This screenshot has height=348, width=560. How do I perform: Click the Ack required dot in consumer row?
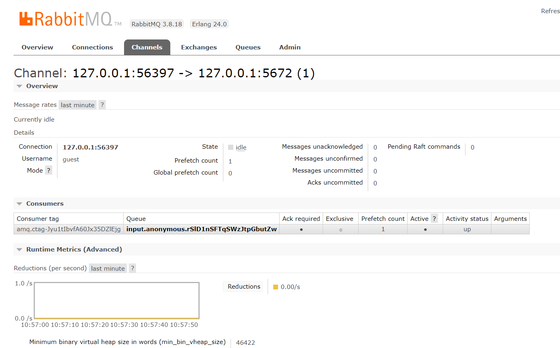[301, 230]
